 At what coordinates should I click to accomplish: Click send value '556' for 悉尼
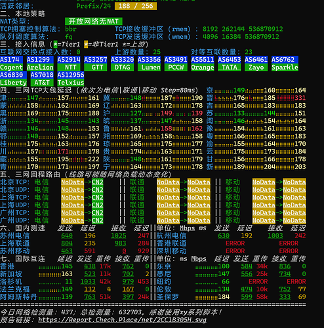point(247,274)
